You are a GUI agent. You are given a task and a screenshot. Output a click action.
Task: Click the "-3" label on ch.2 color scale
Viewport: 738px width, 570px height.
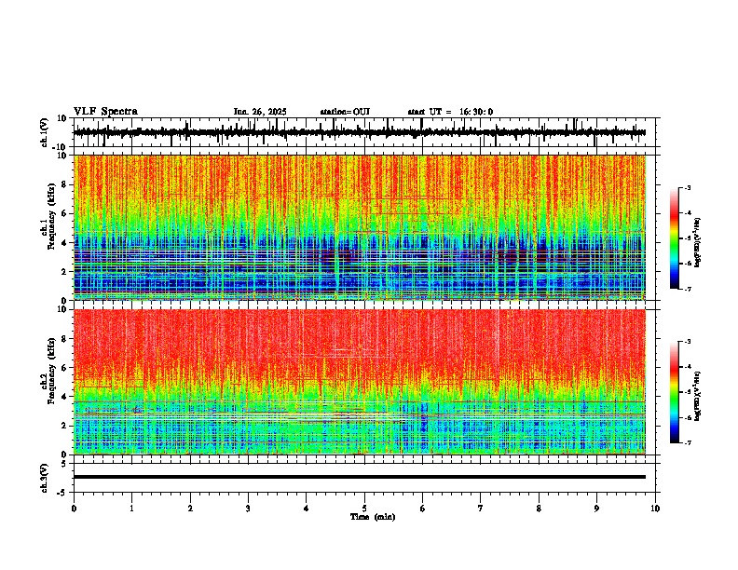pos(688,342)
